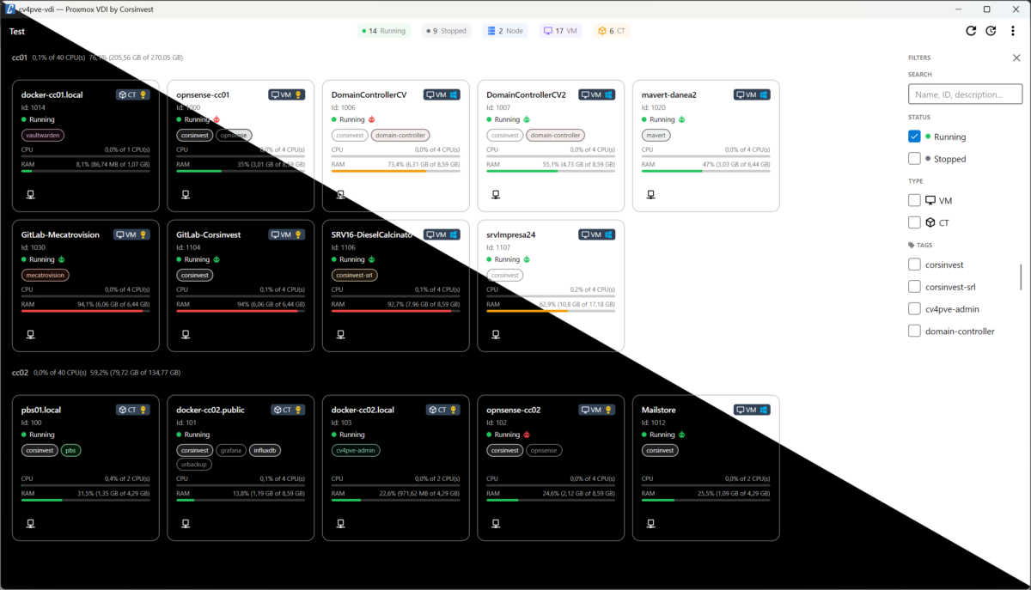Click RAM usage bar on GitLab-Corsinvest card
Screen dimensions: 1031x590
[x=241, y=311]
